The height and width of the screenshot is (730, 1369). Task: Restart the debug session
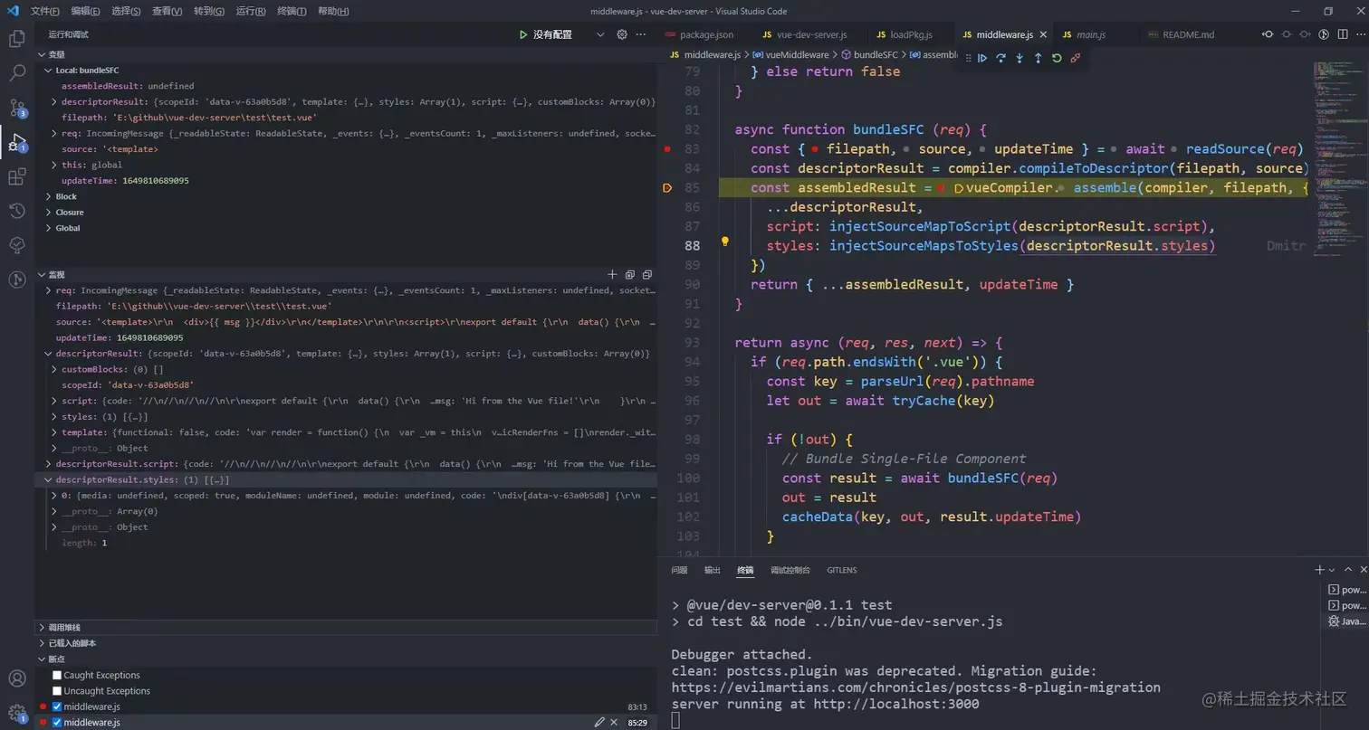point(1057,58)
